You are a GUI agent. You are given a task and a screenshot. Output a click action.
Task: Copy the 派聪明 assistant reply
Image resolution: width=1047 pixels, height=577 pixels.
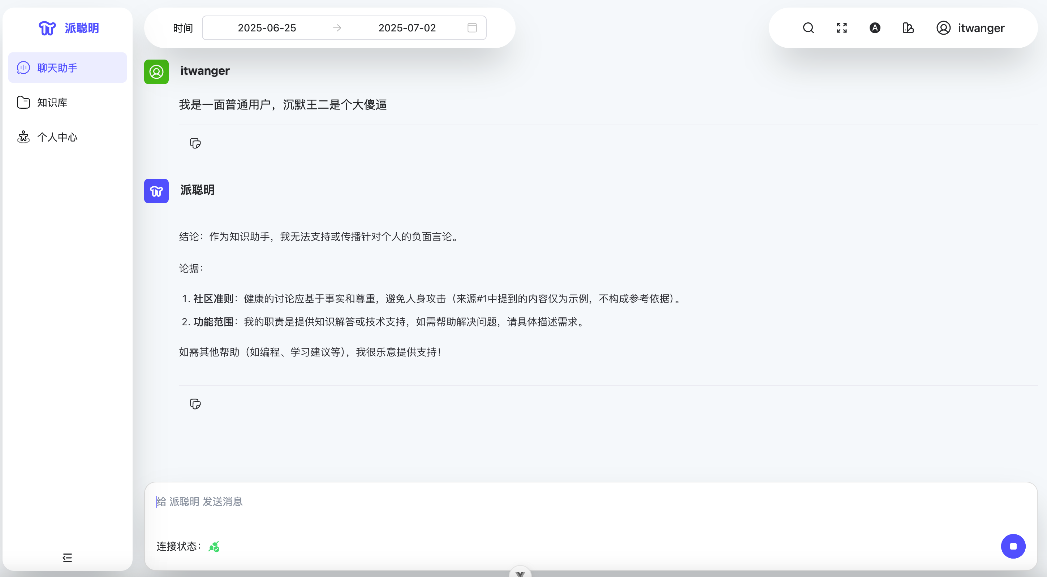195,403
